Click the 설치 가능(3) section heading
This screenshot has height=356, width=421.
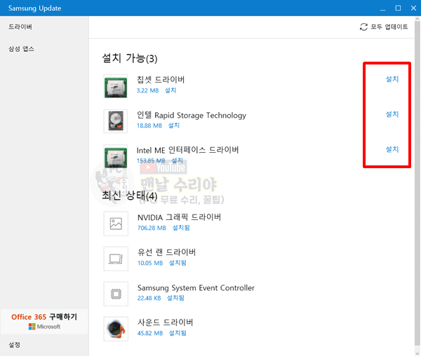130,58
